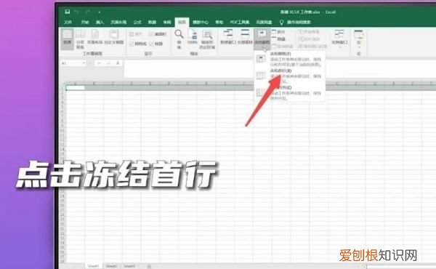The height and width of the screenshot is (269, 436).
Task: Click the horizontal scrollbar at the bottom
Action: pos(400,267)
